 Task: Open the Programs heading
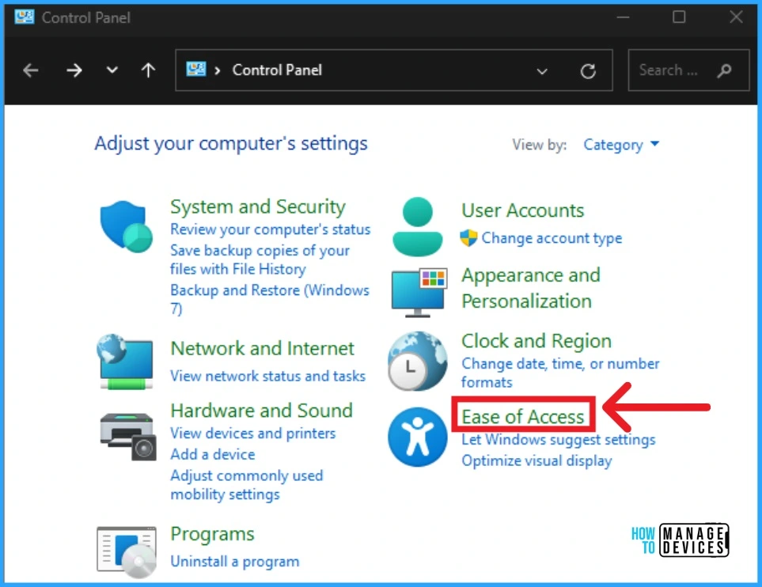point(212,534)
